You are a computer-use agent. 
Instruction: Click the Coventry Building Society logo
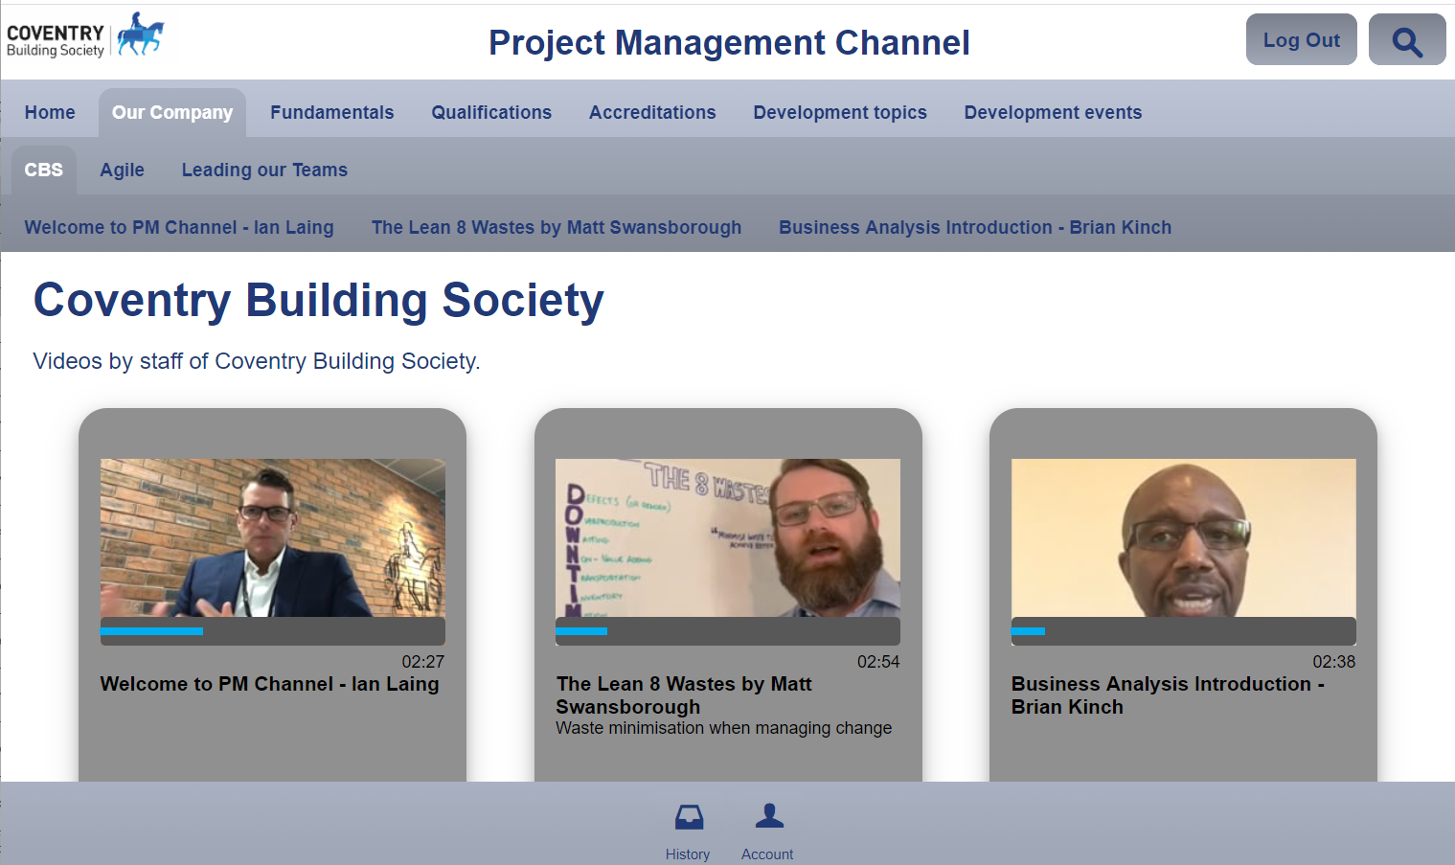tap(88, 36)
